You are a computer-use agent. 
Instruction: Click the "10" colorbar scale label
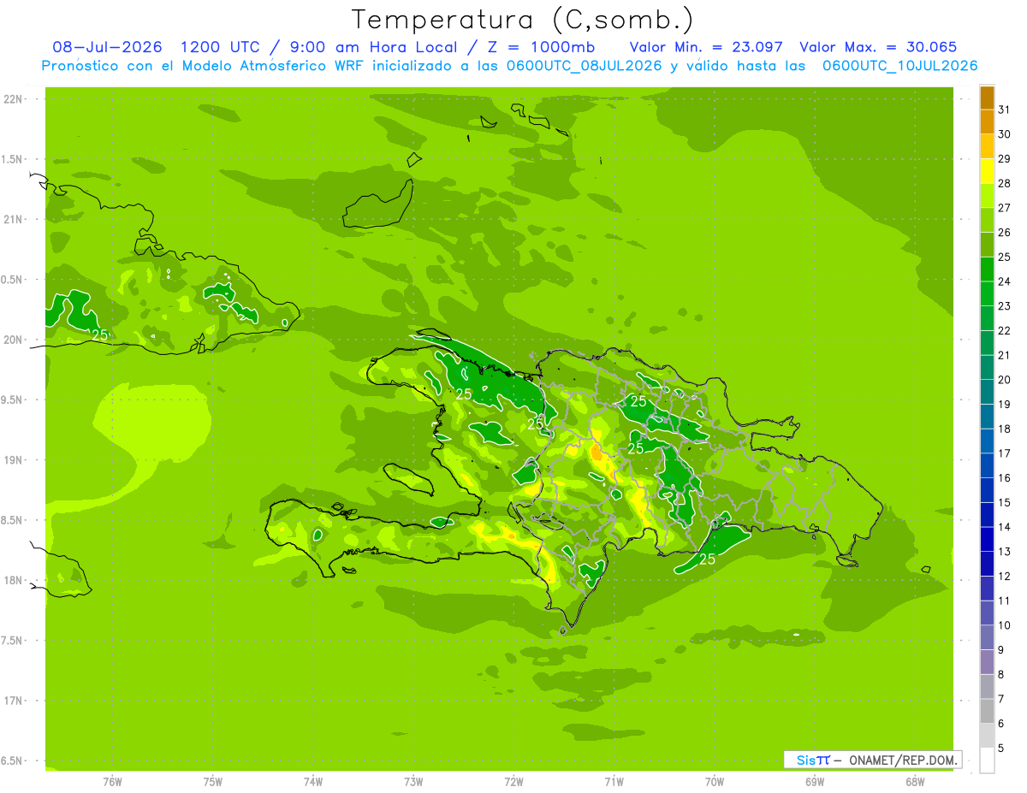coord(1005,625)
